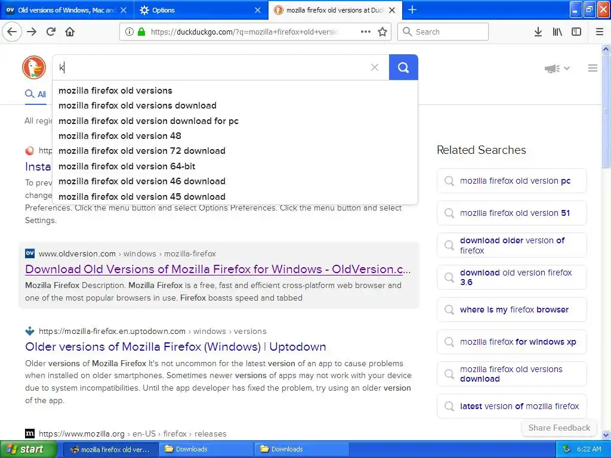The image size is (611, 458).
Task: Switch to the Old versions of Windows tab
Action: tap(67, 10)
